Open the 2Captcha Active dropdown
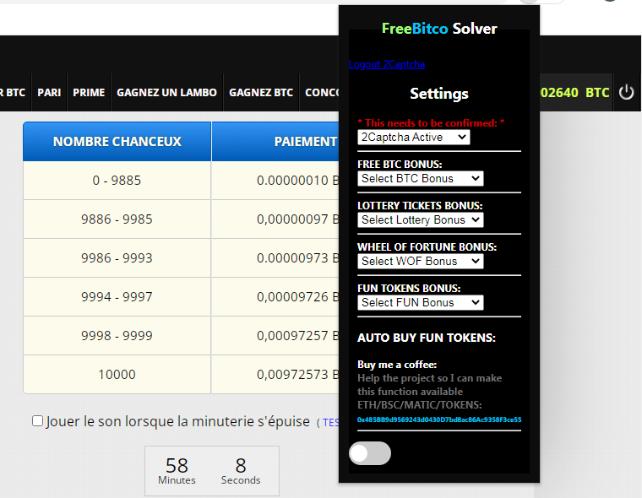 (x=414, y=137)
